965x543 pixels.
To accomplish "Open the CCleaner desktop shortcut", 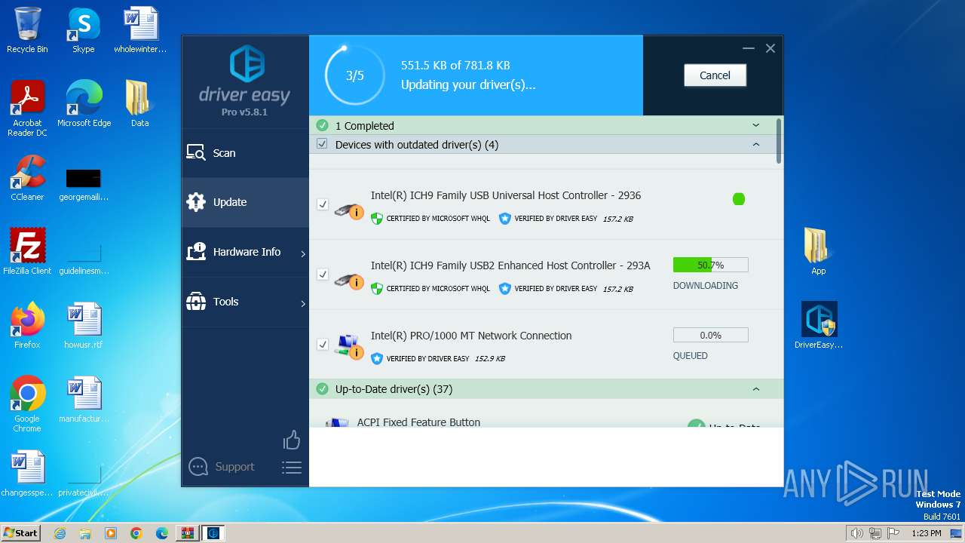I will [x=27, y=178].
